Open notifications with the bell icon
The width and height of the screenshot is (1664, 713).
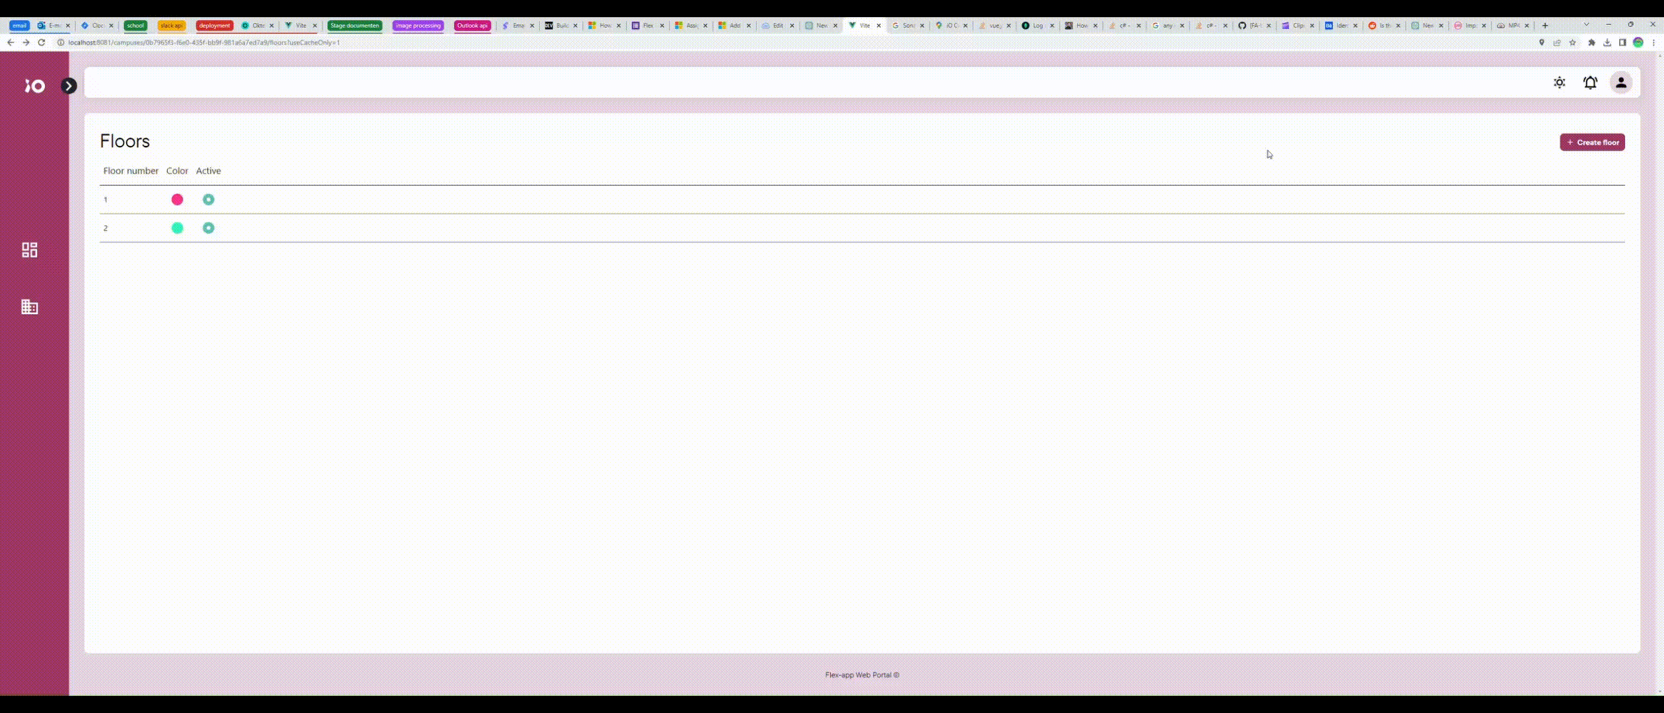(1590, 83)
